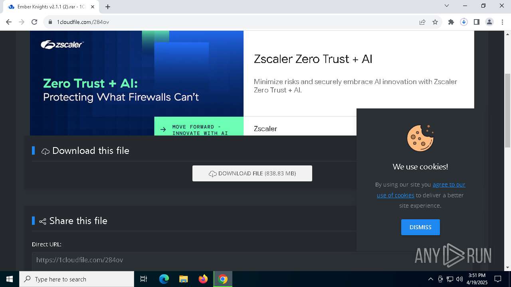Open File Explorer from taskbar
This screenshot has height=287, width=511.
pos(184,279)
